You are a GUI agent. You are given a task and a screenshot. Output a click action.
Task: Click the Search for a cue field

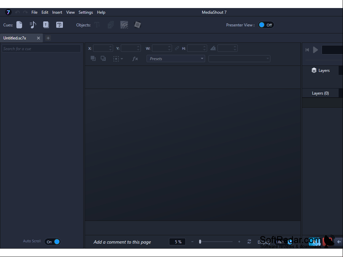click(x=41, y=48)
